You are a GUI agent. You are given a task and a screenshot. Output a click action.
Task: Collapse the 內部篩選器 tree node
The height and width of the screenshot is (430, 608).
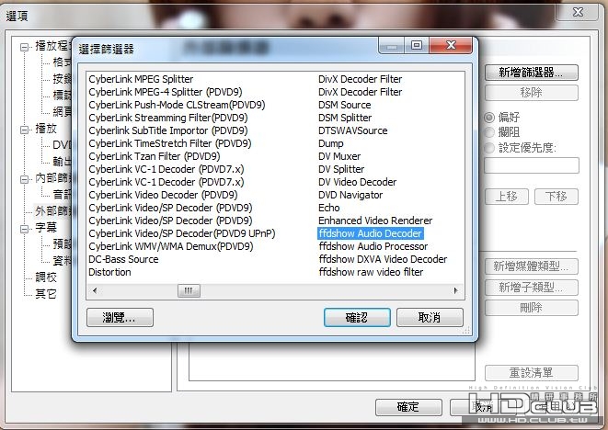point(25,178)
